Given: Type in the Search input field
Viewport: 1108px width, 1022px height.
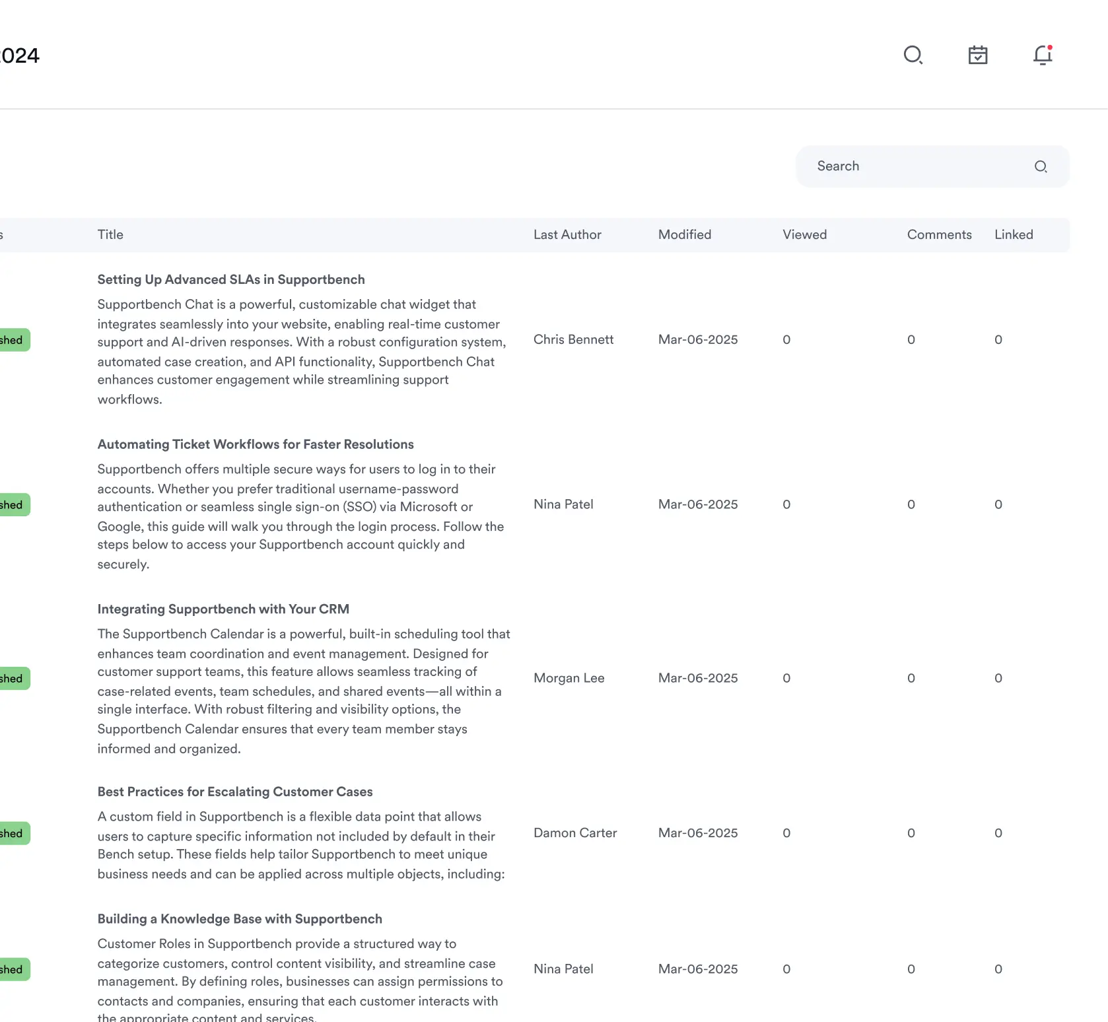Looking at the screenshot, I should point(918,166).
